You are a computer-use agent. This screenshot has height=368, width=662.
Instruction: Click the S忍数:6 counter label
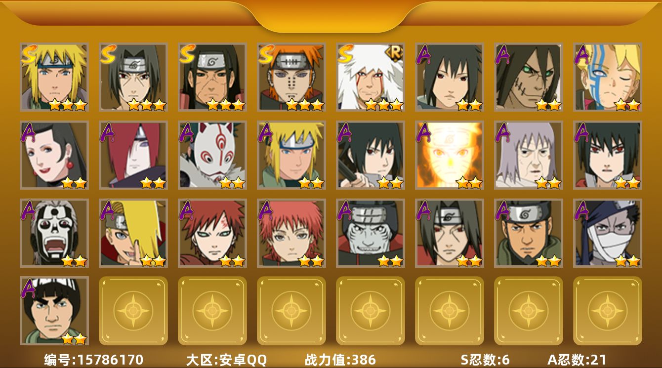[x=485, y=360]
